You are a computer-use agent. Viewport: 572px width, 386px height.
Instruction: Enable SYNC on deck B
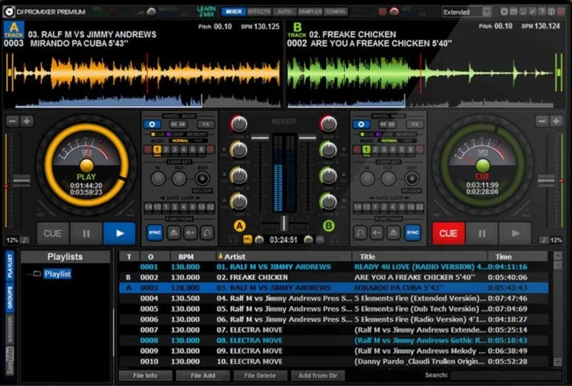click(x=413, y=232)
